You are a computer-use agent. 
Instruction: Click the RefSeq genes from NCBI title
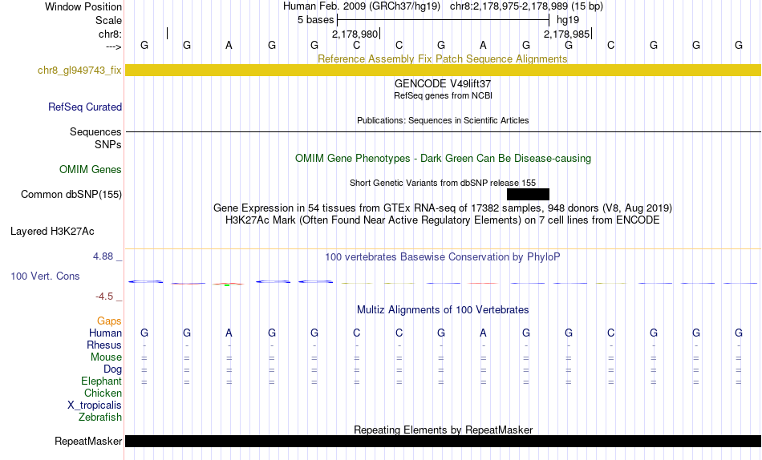(x=443, y=95)
